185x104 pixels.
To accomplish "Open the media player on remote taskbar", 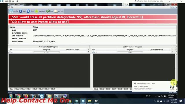I will [34, 96].
